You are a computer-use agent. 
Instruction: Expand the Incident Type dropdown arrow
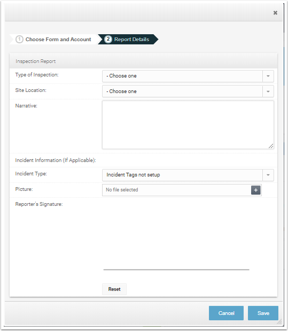pyautogui.click(x=268, y=175)
